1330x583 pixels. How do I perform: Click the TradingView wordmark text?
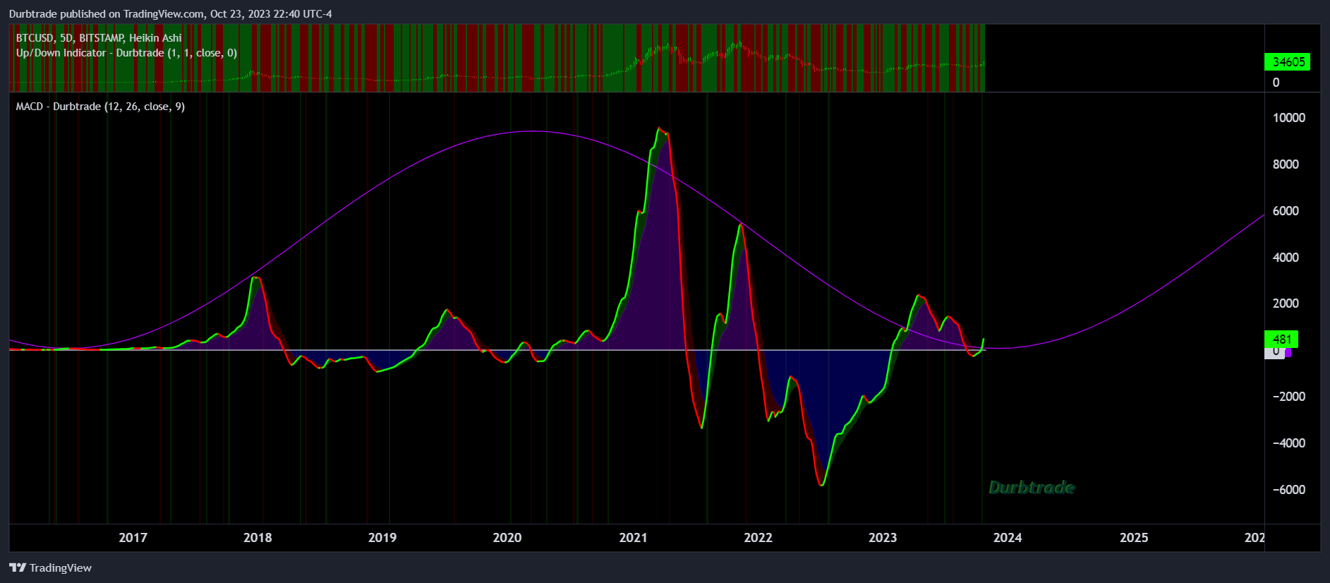click(x=61, y=567)
